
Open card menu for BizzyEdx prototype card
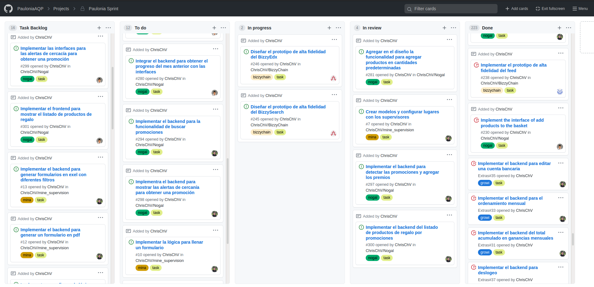[334, 40]
